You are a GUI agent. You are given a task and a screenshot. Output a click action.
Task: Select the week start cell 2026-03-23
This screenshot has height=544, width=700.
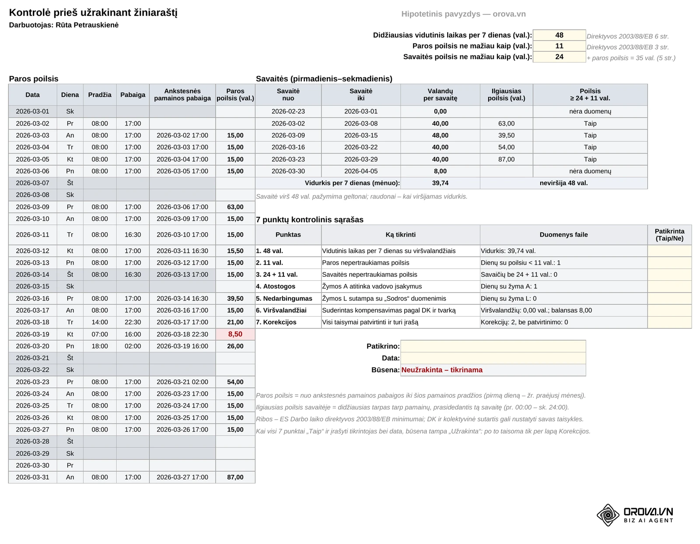[288, 159]
